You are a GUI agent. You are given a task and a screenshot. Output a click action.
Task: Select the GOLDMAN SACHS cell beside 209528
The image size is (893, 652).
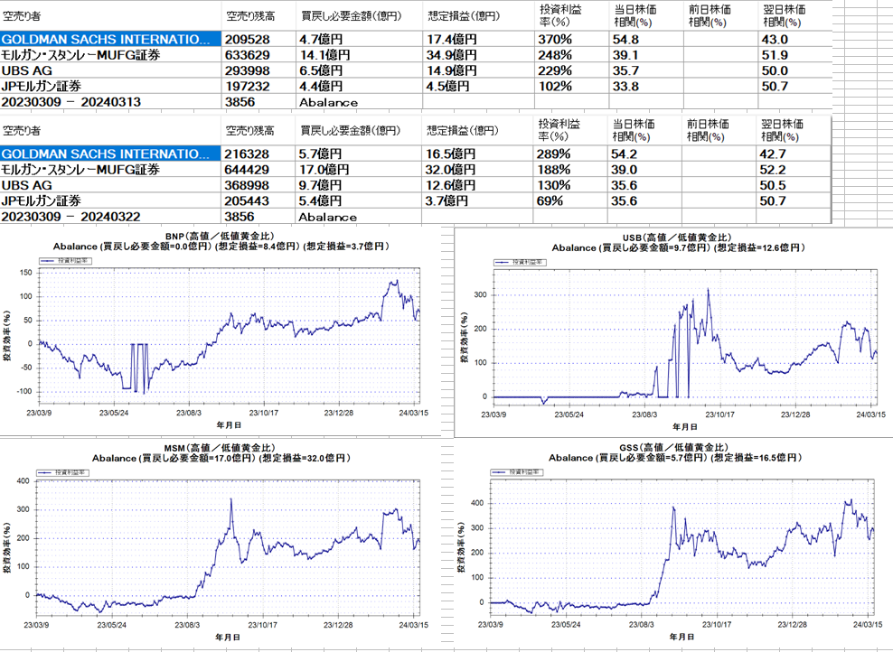coord(109,40)
